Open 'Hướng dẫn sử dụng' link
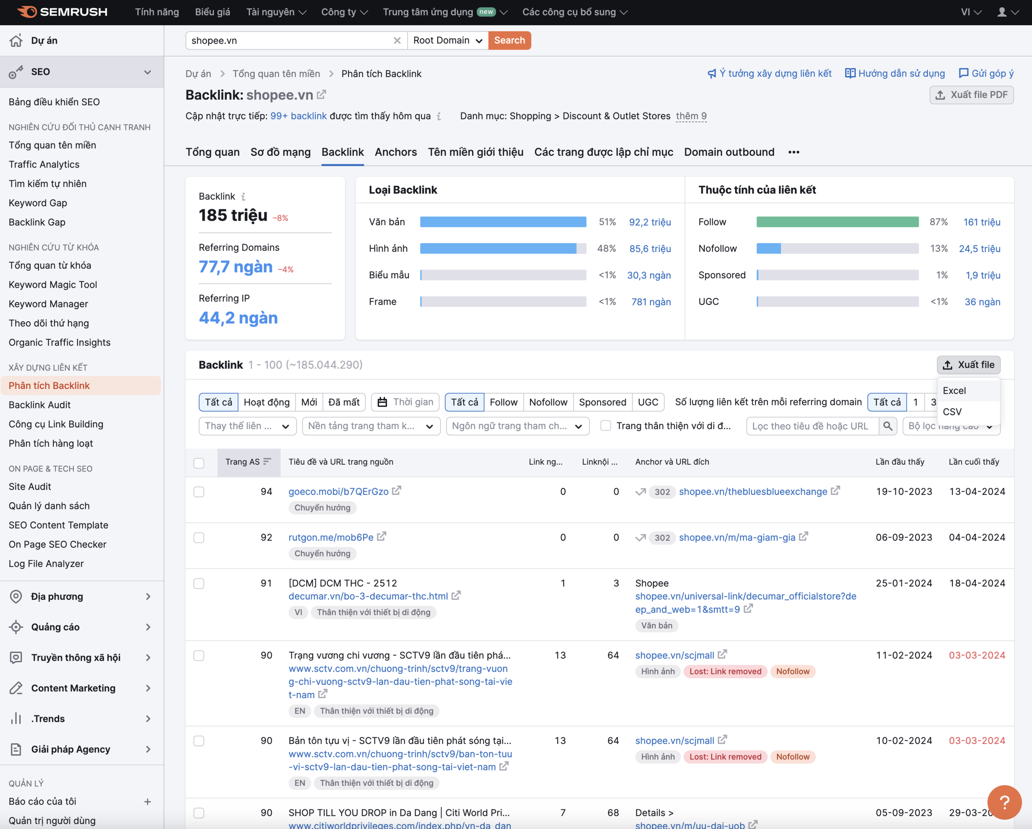 pyautogui.click(x=895, y=73)
